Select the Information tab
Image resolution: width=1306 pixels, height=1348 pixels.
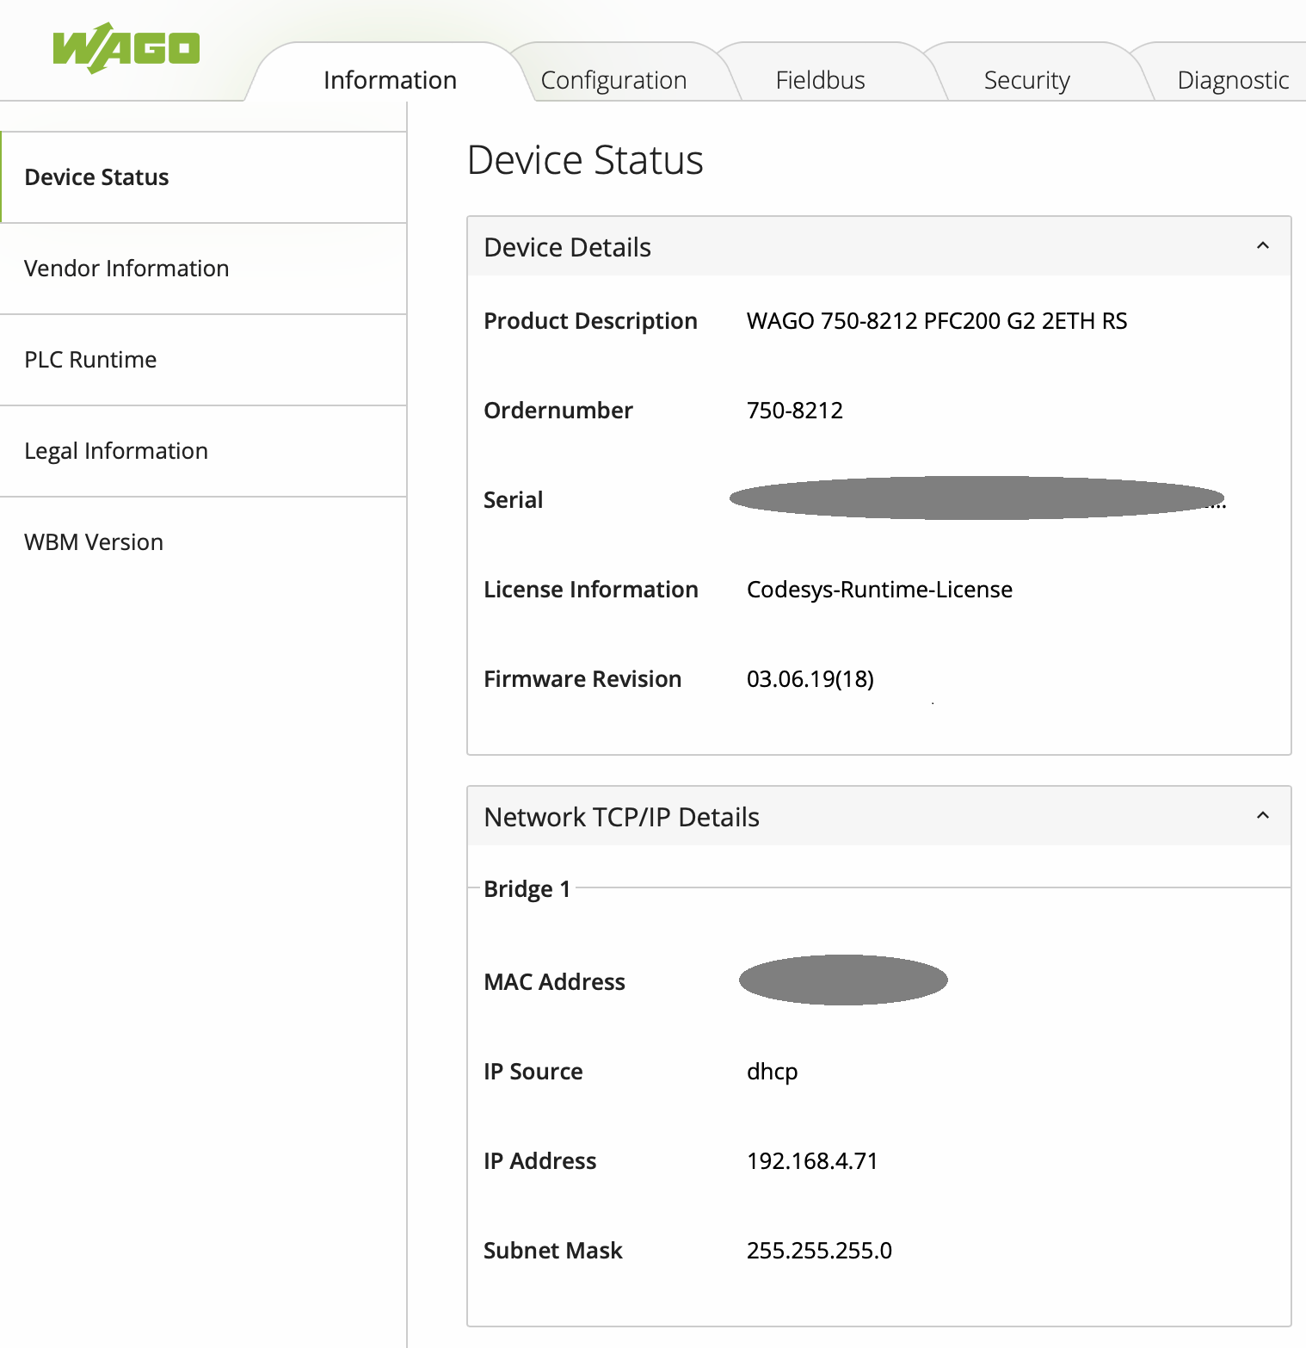pyautogui.click(x=390, y=80)
